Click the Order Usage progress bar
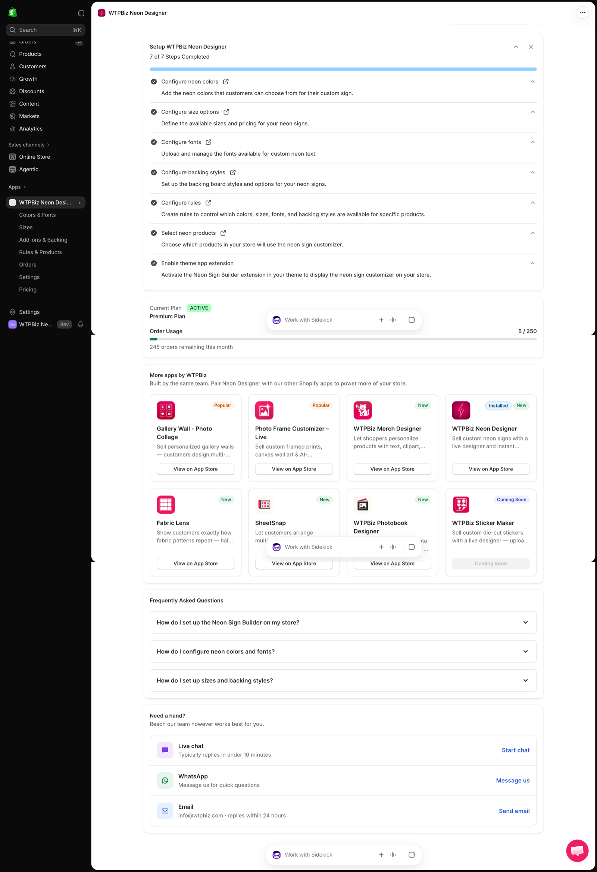Viewport: 597px width, 872px height. pyautogui.click(x=343, y=339)
